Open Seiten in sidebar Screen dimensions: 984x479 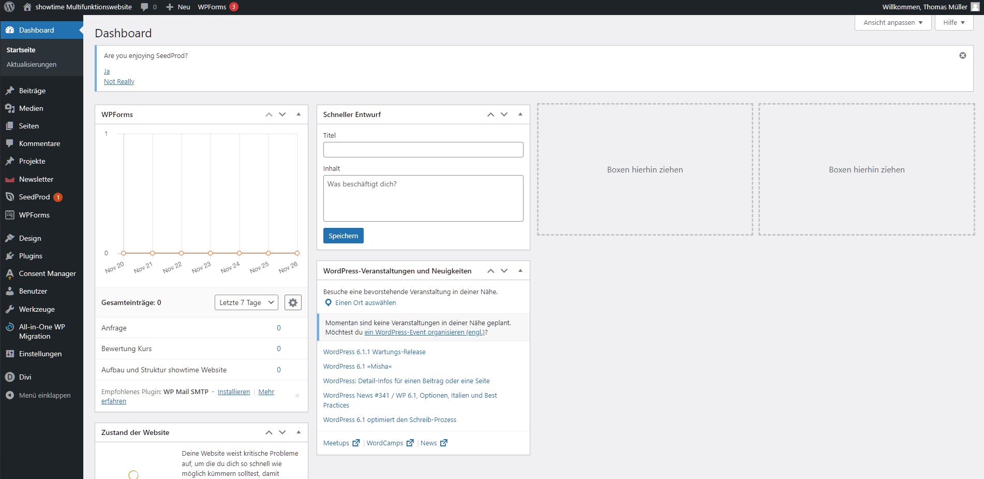[41, 126]
